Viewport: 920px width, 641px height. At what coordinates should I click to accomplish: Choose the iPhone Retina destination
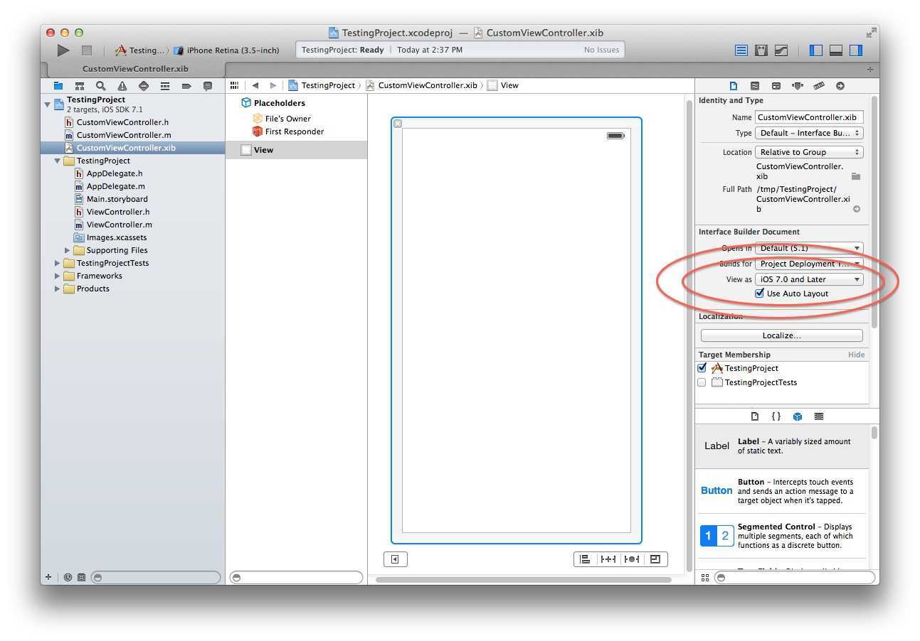pyautogui.click(x=226, y=50)
